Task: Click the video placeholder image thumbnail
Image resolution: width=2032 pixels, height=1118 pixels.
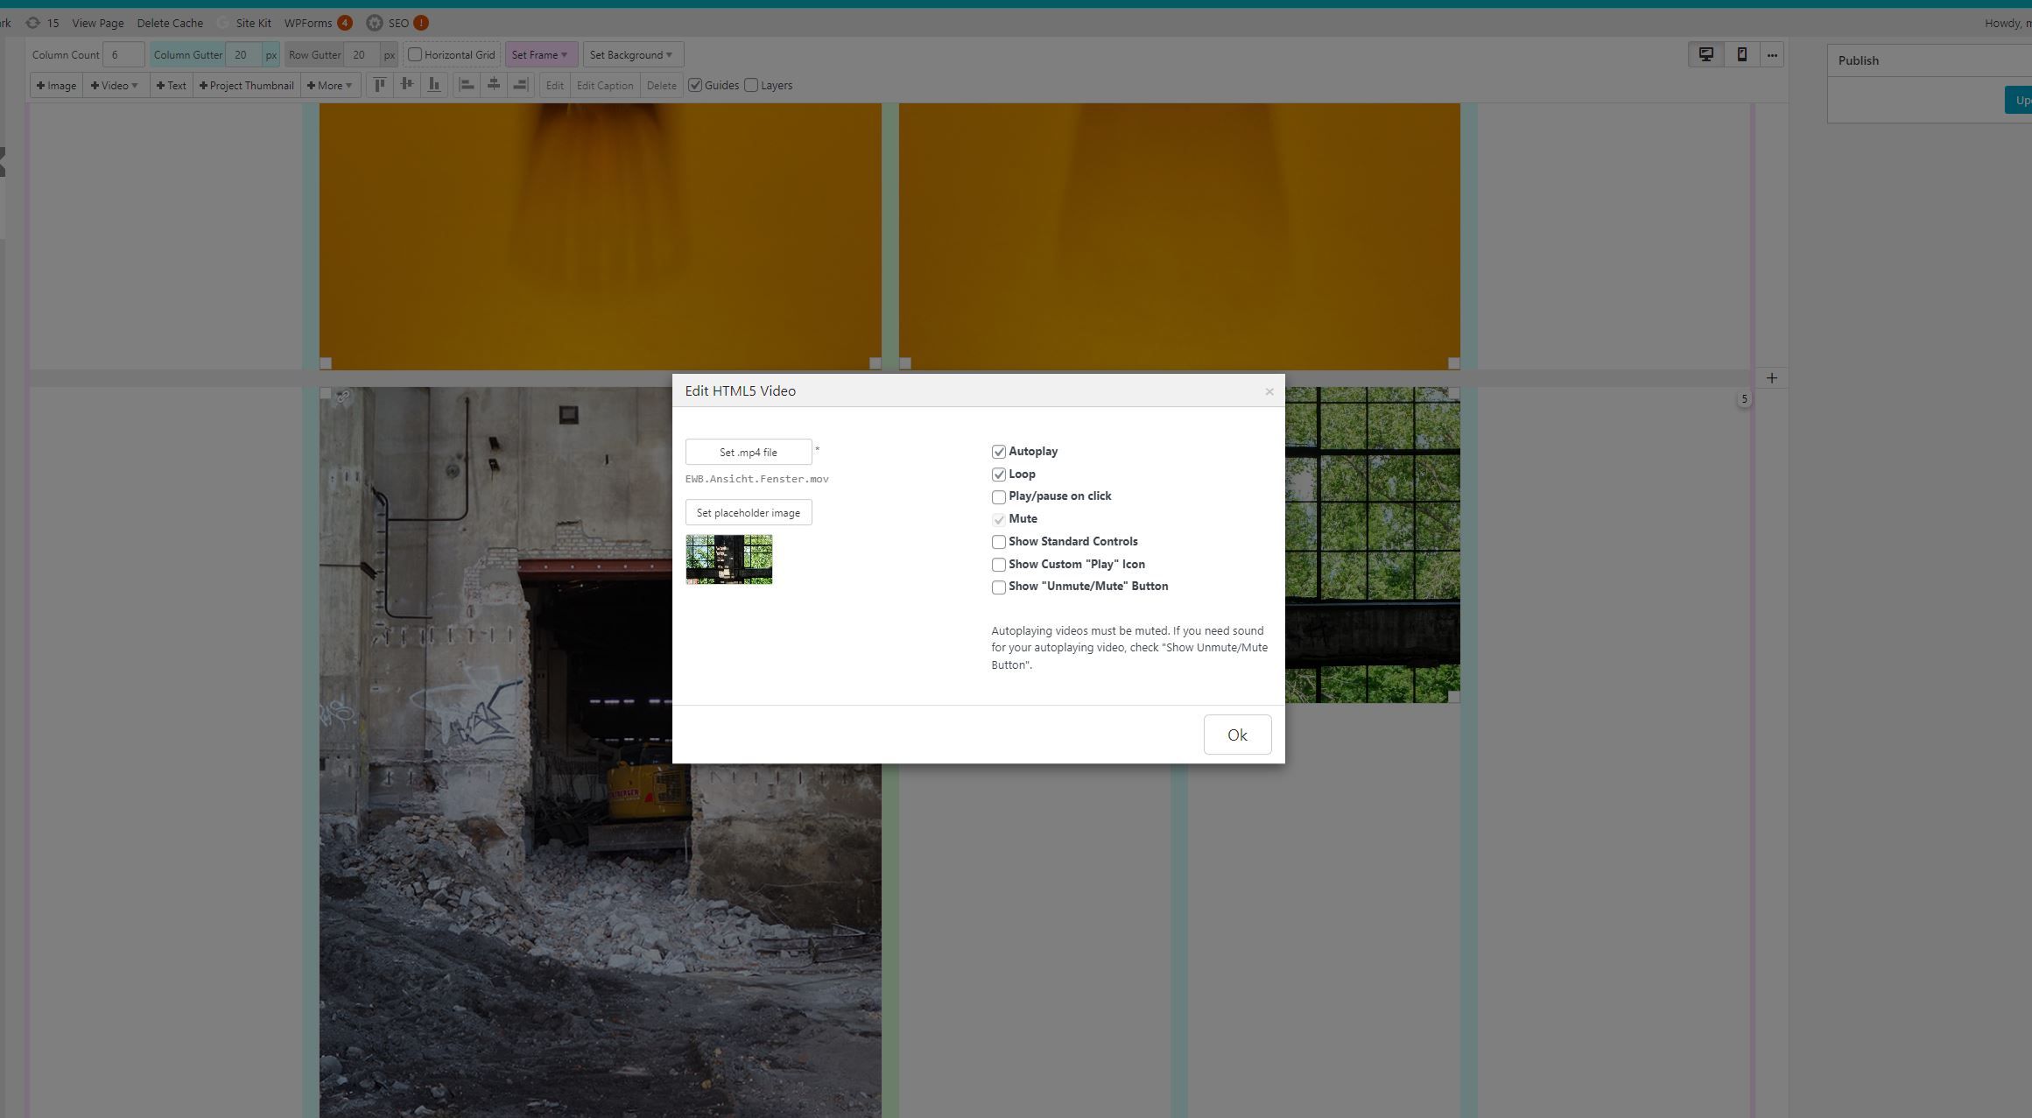Action: 728,559
